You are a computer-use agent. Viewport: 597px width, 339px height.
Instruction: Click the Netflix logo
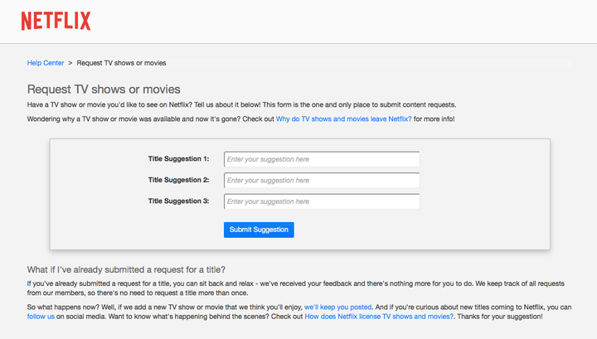tap(56, 21)
